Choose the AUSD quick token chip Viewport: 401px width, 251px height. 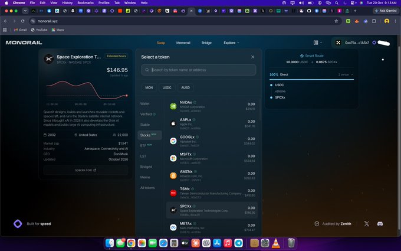[185, 87]
